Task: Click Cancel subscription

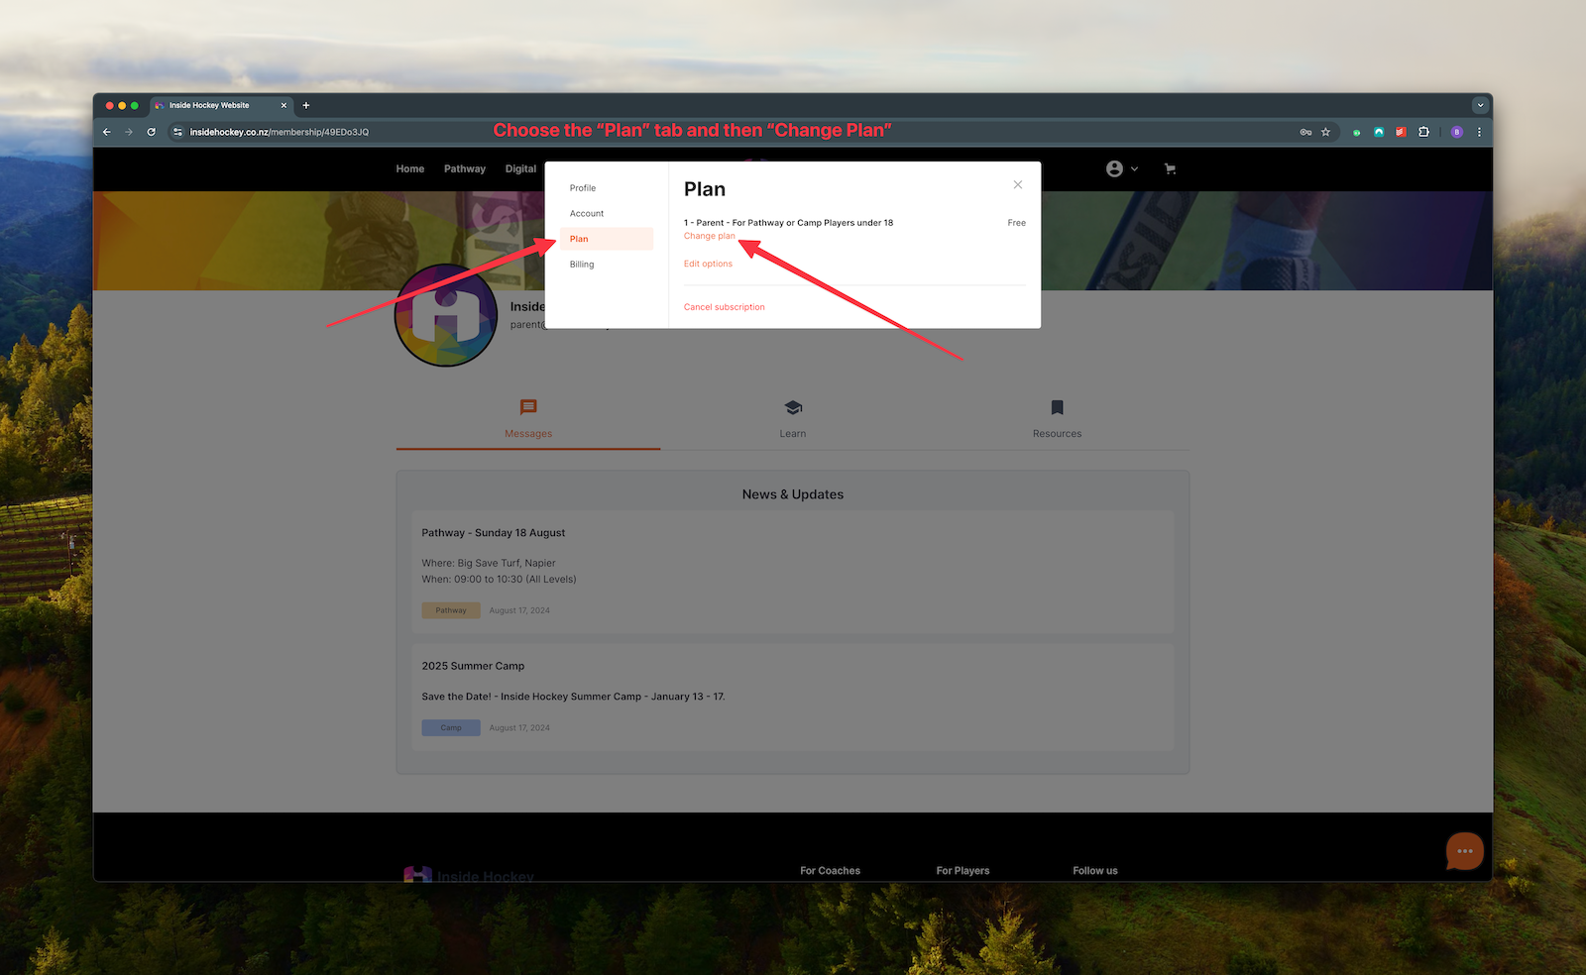Action: [x=724, y=307]
